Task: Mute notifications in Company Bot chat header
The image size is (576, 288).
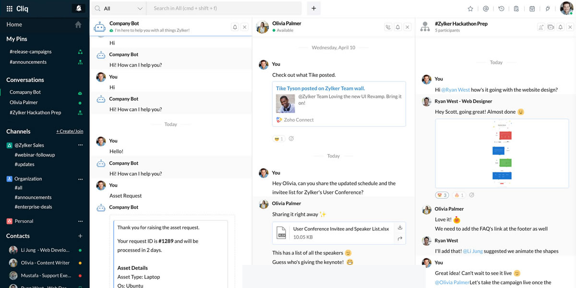Action: coord(235,27)
